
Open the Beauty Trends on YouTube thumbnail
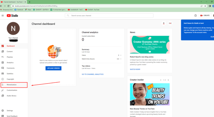coord(150,94)
